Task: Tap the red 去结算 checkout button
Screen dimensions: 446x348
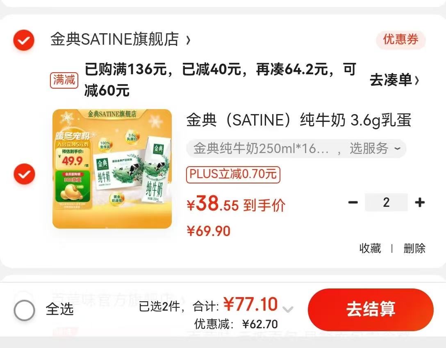Action: tap(371, 309)
